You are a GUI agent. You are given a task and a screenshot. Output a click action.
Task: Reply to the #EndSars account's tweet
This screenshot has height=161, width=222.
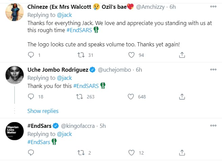click(x=31, y=153)
